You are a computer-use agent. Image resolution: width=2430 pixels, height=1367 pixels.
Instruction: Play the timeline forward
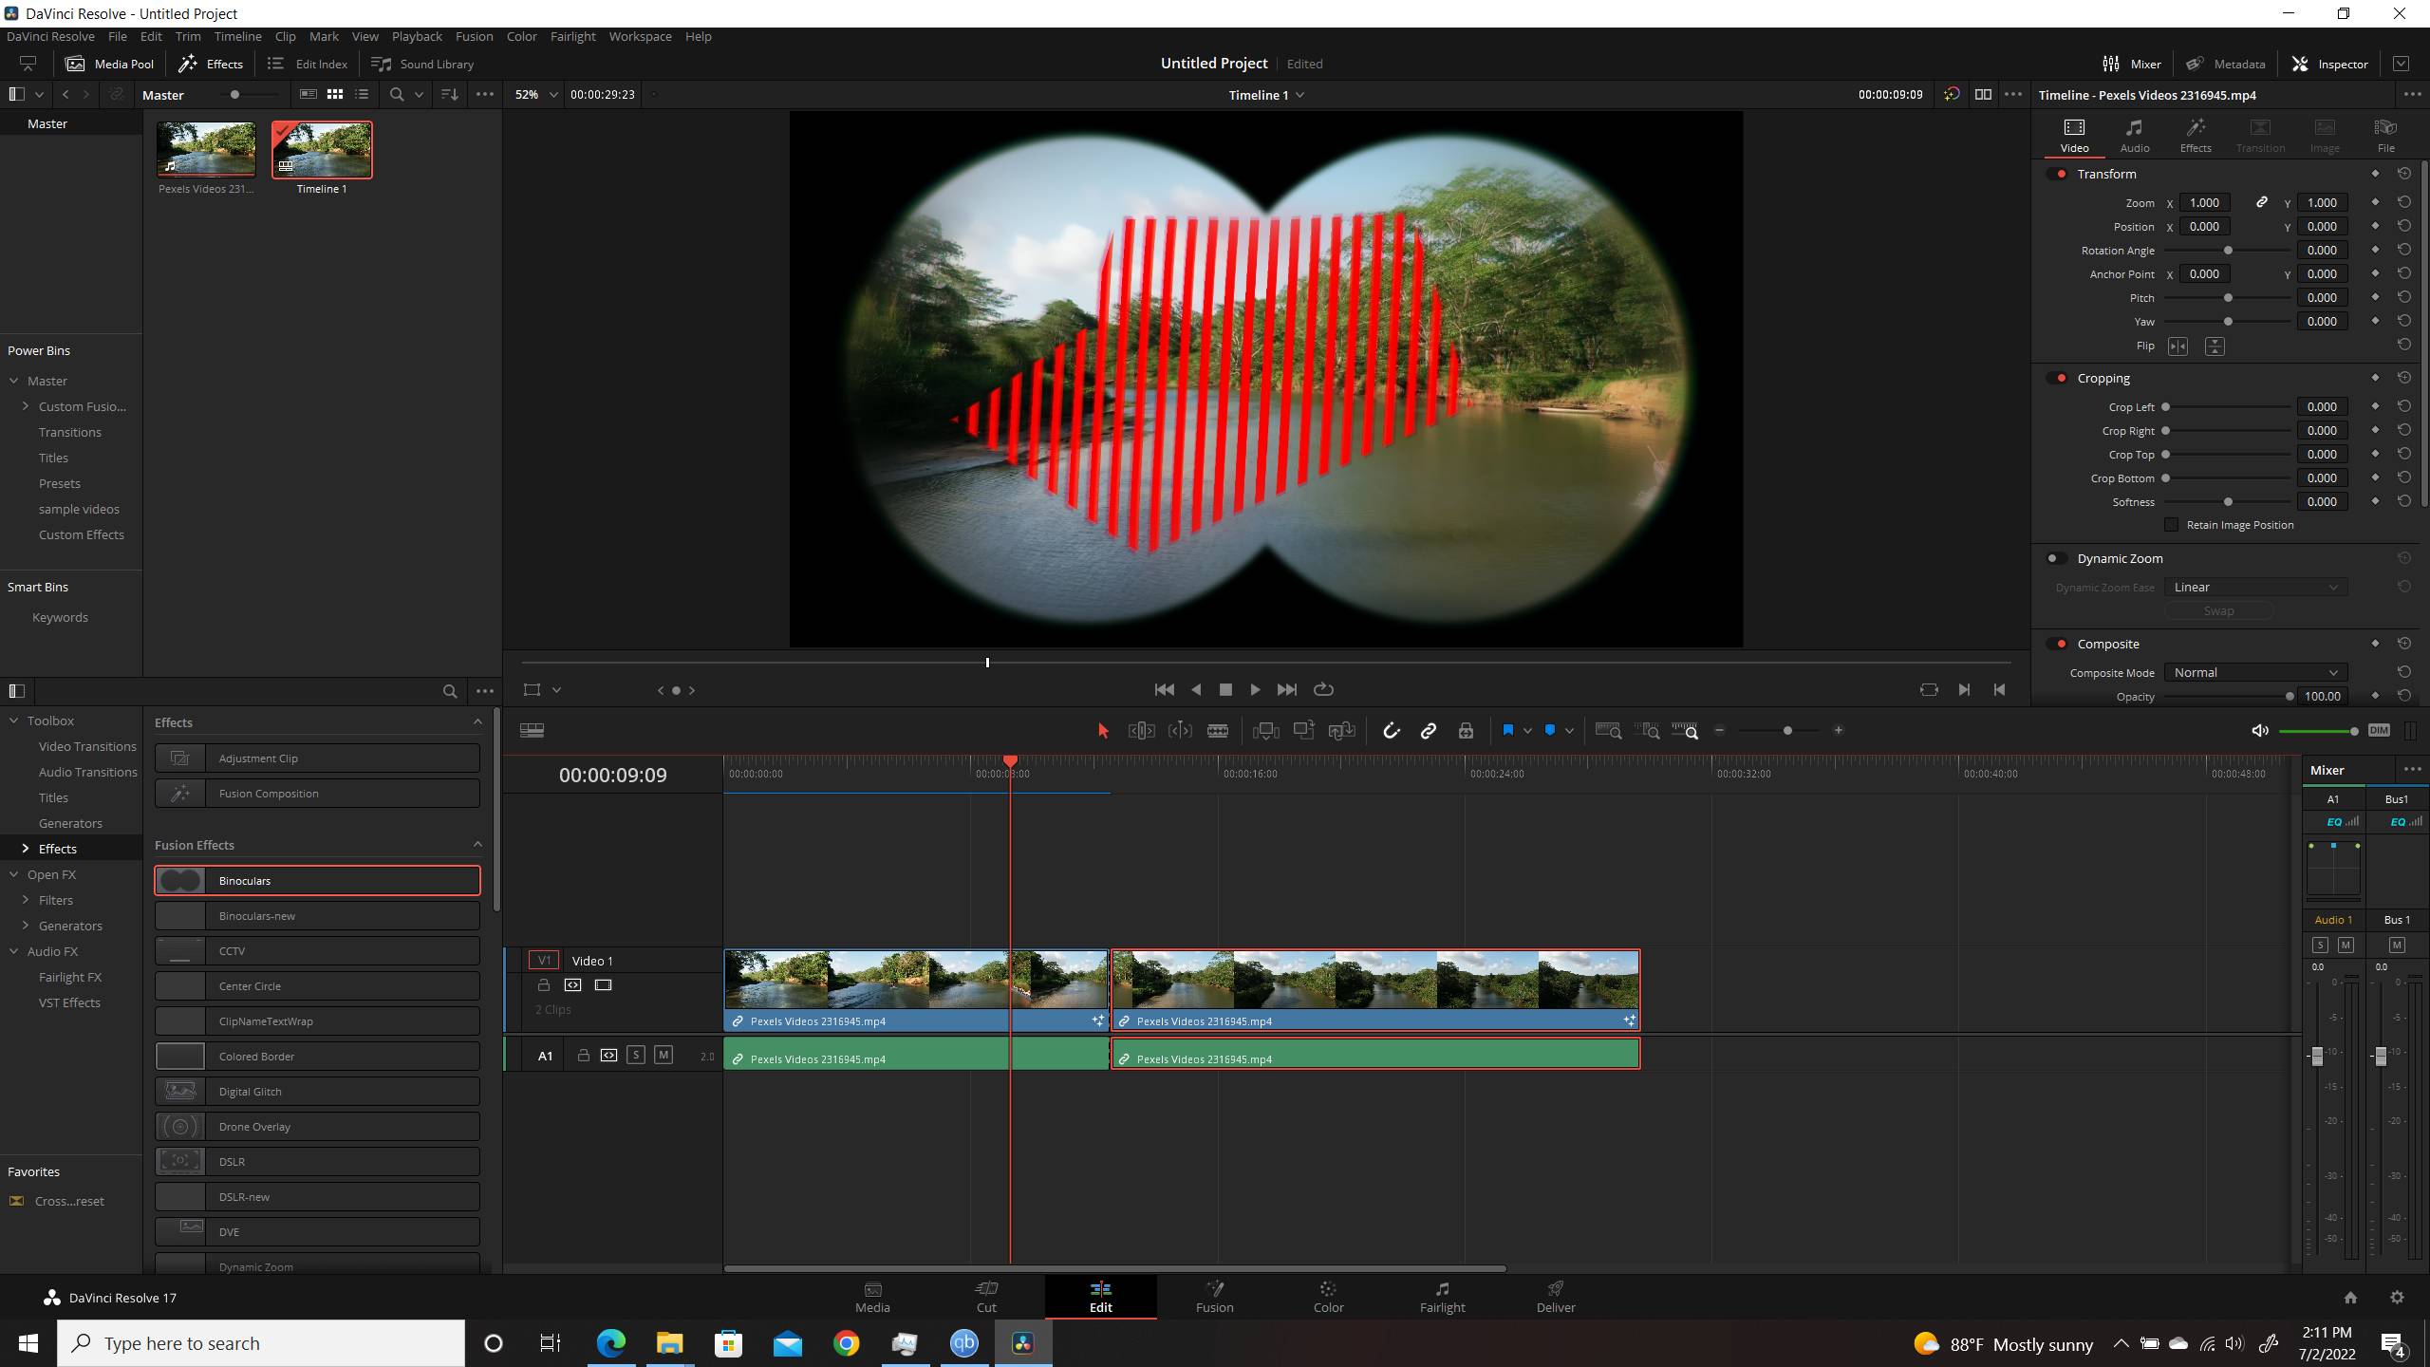coord(1255,689)
